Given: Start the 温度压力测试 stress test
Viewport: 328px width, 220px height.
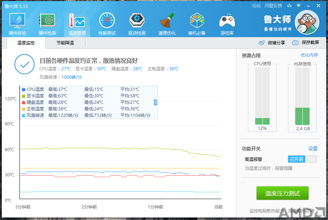Looking at the screenshot, I should pos(283,193).
